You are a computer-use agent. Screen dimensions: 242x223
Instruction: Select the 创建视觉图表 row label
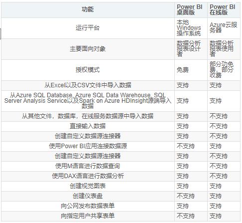point(88,186)
